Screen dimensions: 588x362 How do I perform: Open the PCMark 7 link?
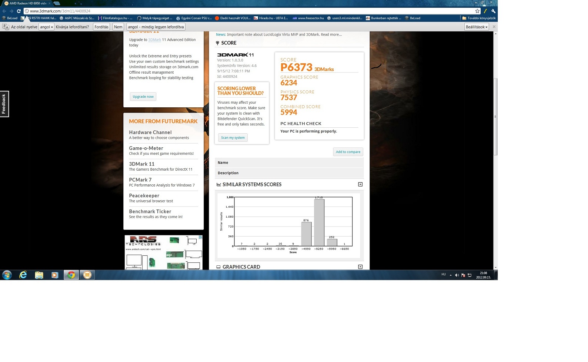click(x=140, y=180)
